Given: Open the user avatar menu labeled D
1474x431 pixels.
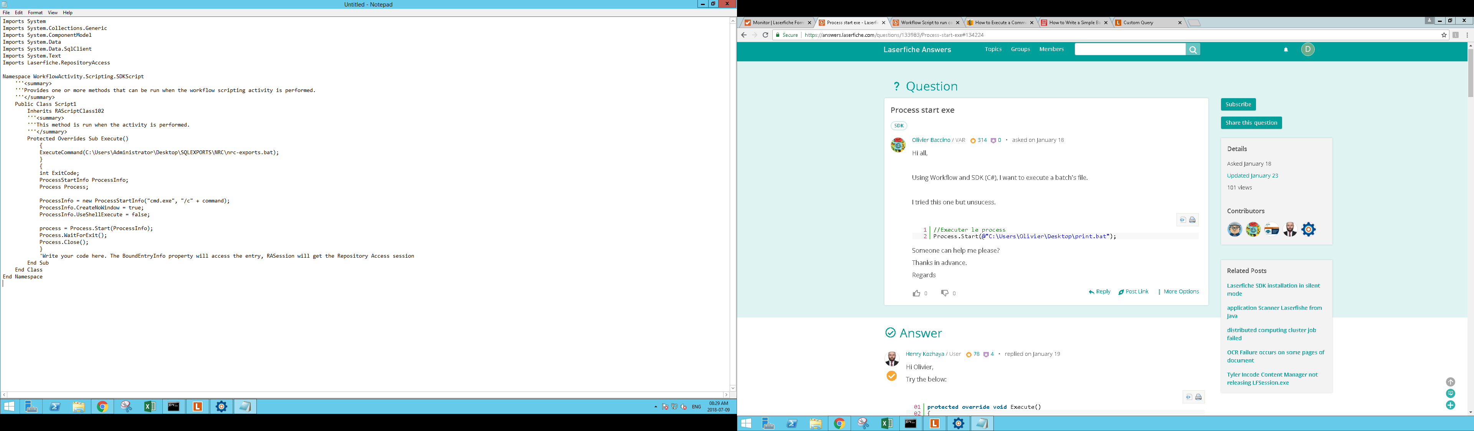Looking at the screenshot, I should [1307, 50].
